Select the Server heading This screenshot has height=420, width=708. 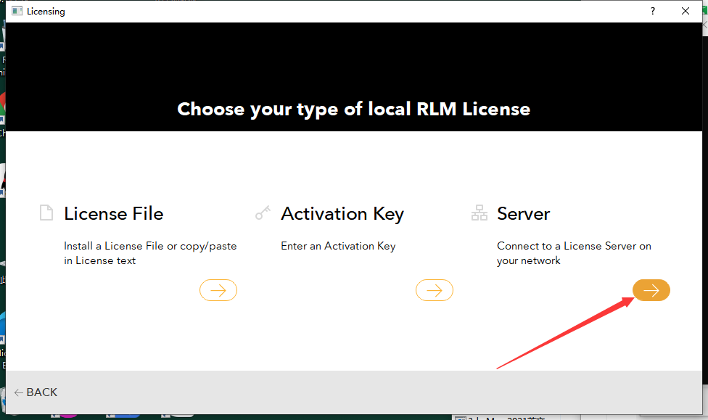click(x=523, y=213)
